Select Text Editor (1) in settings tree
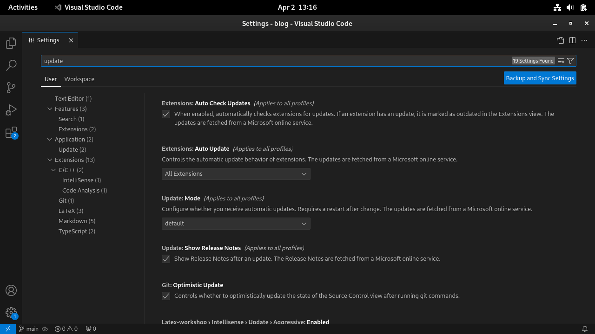This screenshot has width=595, height=334. tap(73, 98)
